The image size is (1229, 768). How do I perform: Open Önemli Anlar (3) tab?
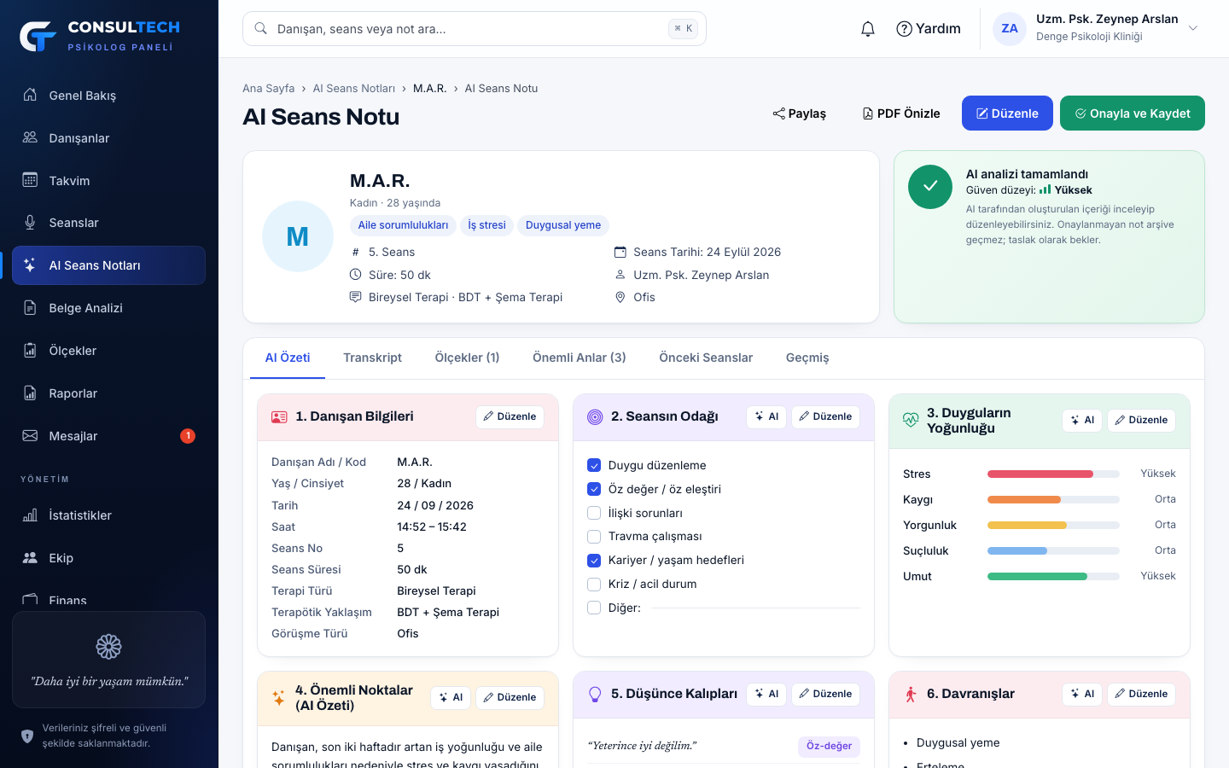click(580, 358)
